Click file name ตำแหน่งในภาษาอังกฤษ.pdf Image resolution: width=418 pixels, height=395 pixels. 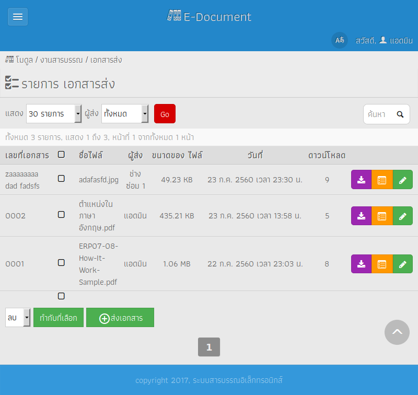point(97,216)
